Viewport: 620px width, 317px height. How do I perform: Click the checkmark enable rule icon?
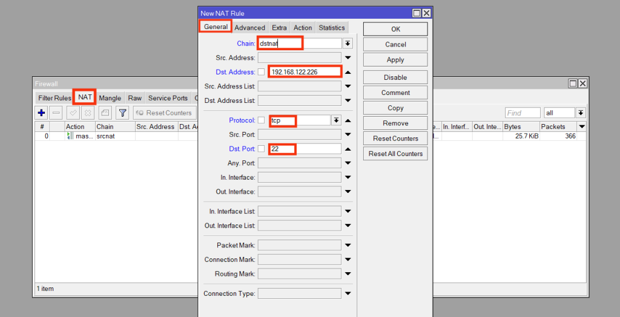pyautogui.click(x=73, y=113)
